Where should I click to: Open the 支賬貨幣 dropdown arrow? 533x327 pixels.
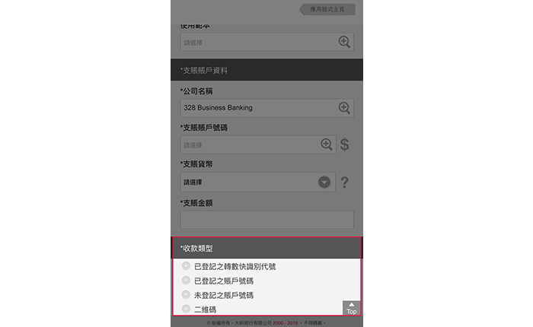coord(324,182)
